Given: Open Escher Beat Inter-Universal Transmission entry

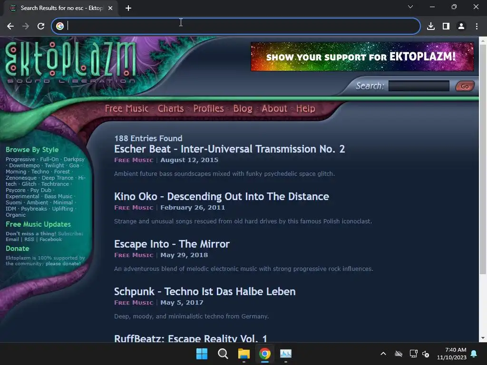Looking at the screenshot, I should [230, 149].
